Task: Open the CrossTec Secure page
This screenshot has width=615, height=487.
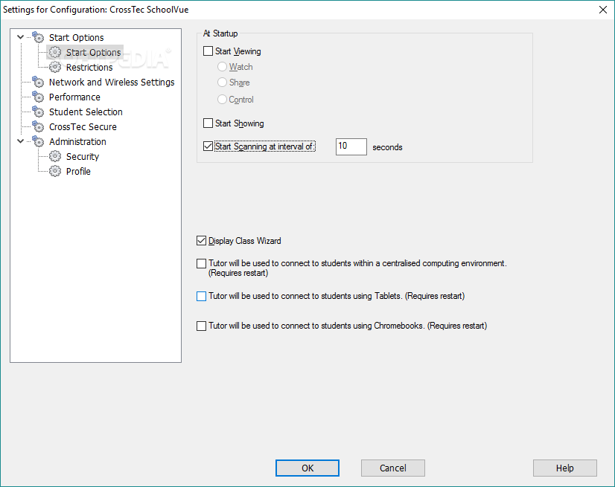Action: click(83, 127)
